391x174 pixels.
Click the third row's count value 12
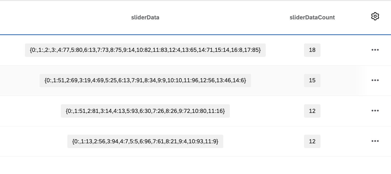(x=312, y=111)
